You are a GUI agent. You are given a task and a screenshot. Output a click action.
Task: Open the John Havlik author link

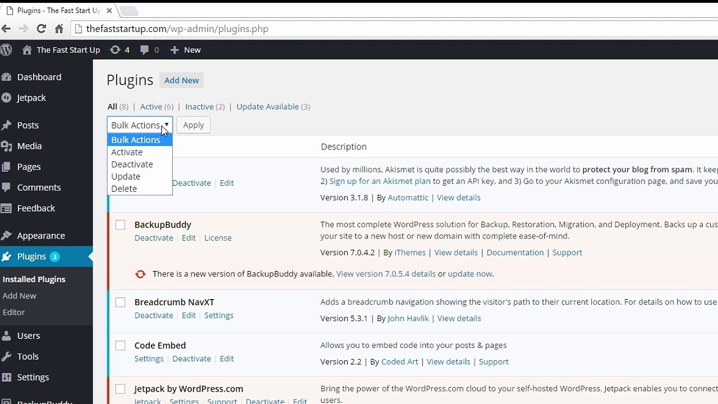pyautogui.click(x=408, y=318)
